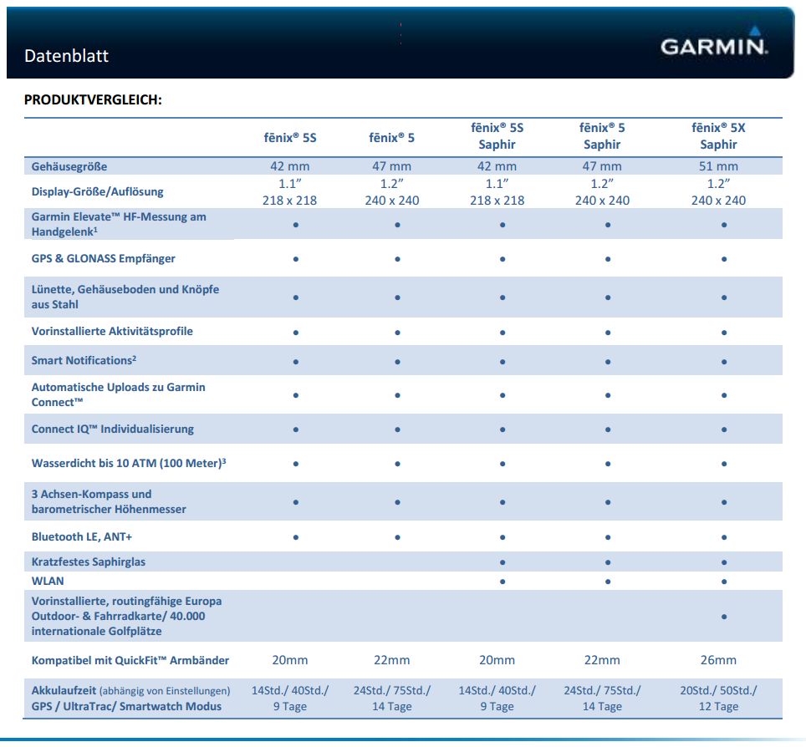
Task: Select "22mm" QuickFit value under fēnix 5 Saphir
Action: point(602,660)
